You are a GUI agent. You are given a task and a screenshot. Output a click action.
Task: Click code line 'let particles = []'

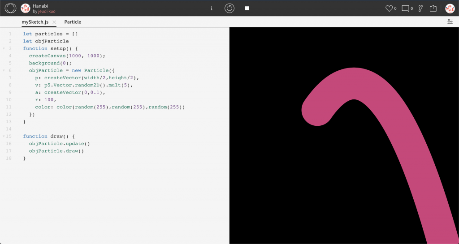coord(51,34)
